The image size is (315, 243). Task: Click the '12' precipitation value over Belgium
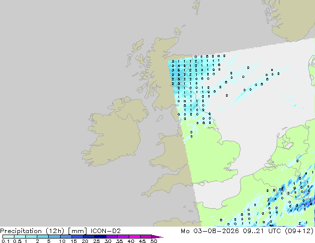pyautogui.click(x=281, y=189)
